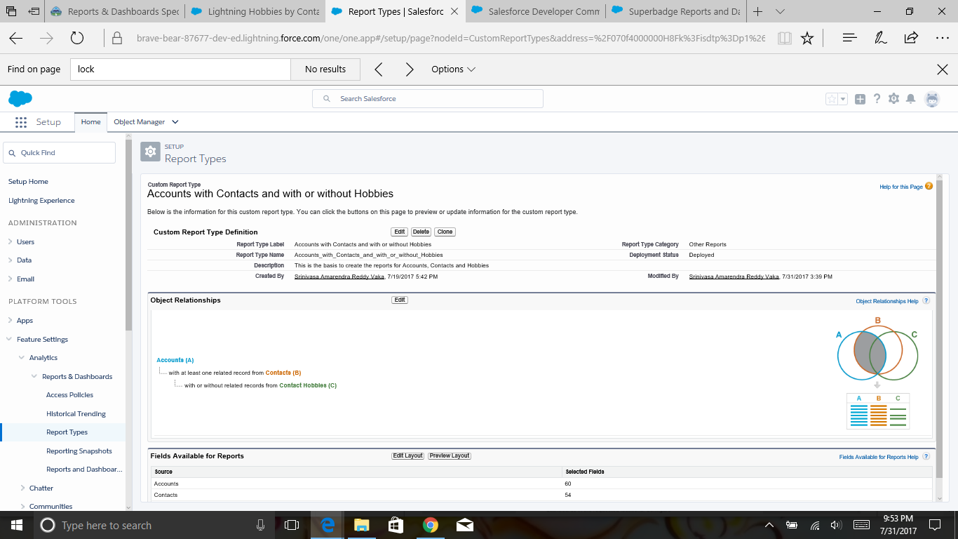Focus the Quick Find search box
The width and height of the screenshot is (958, 539).
[59, 153]
